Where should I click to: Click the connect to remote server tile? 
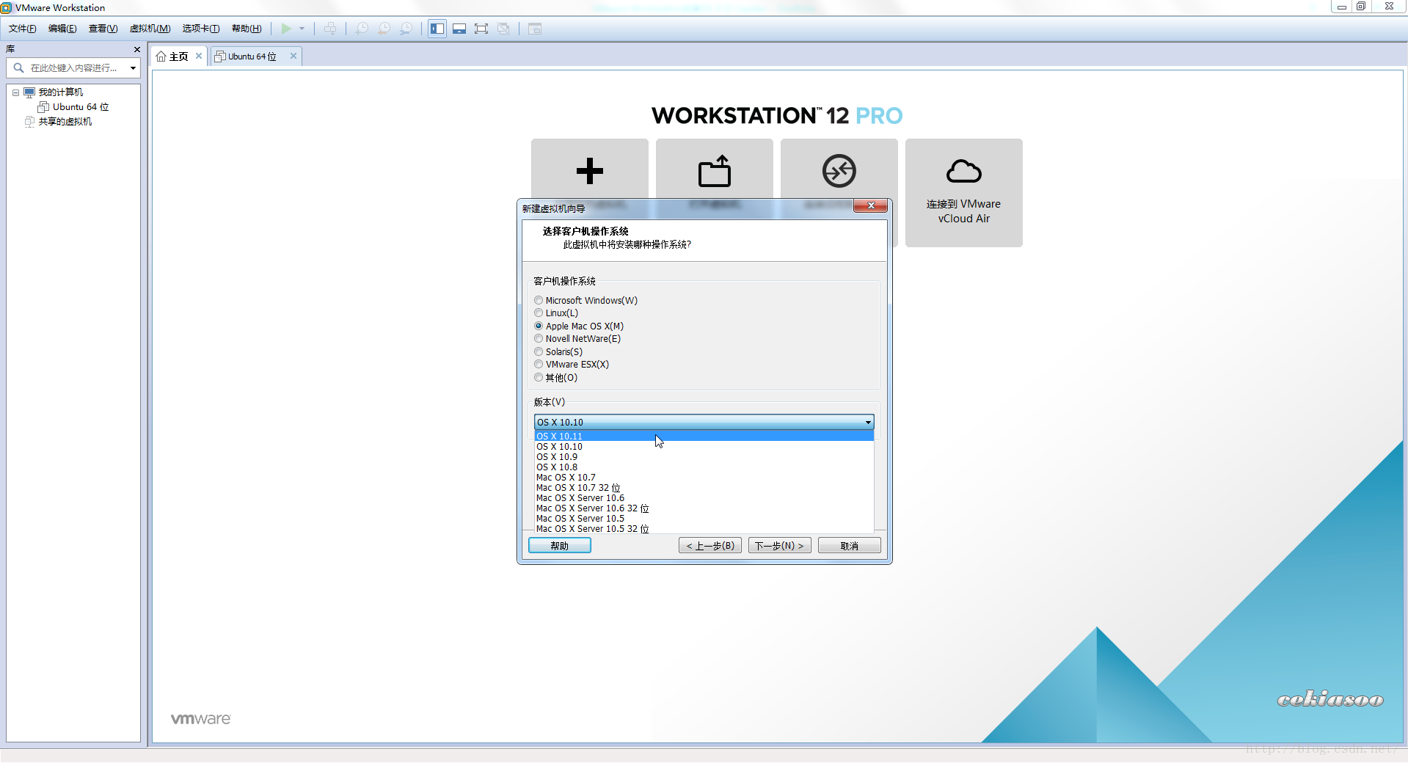[839, 171]
